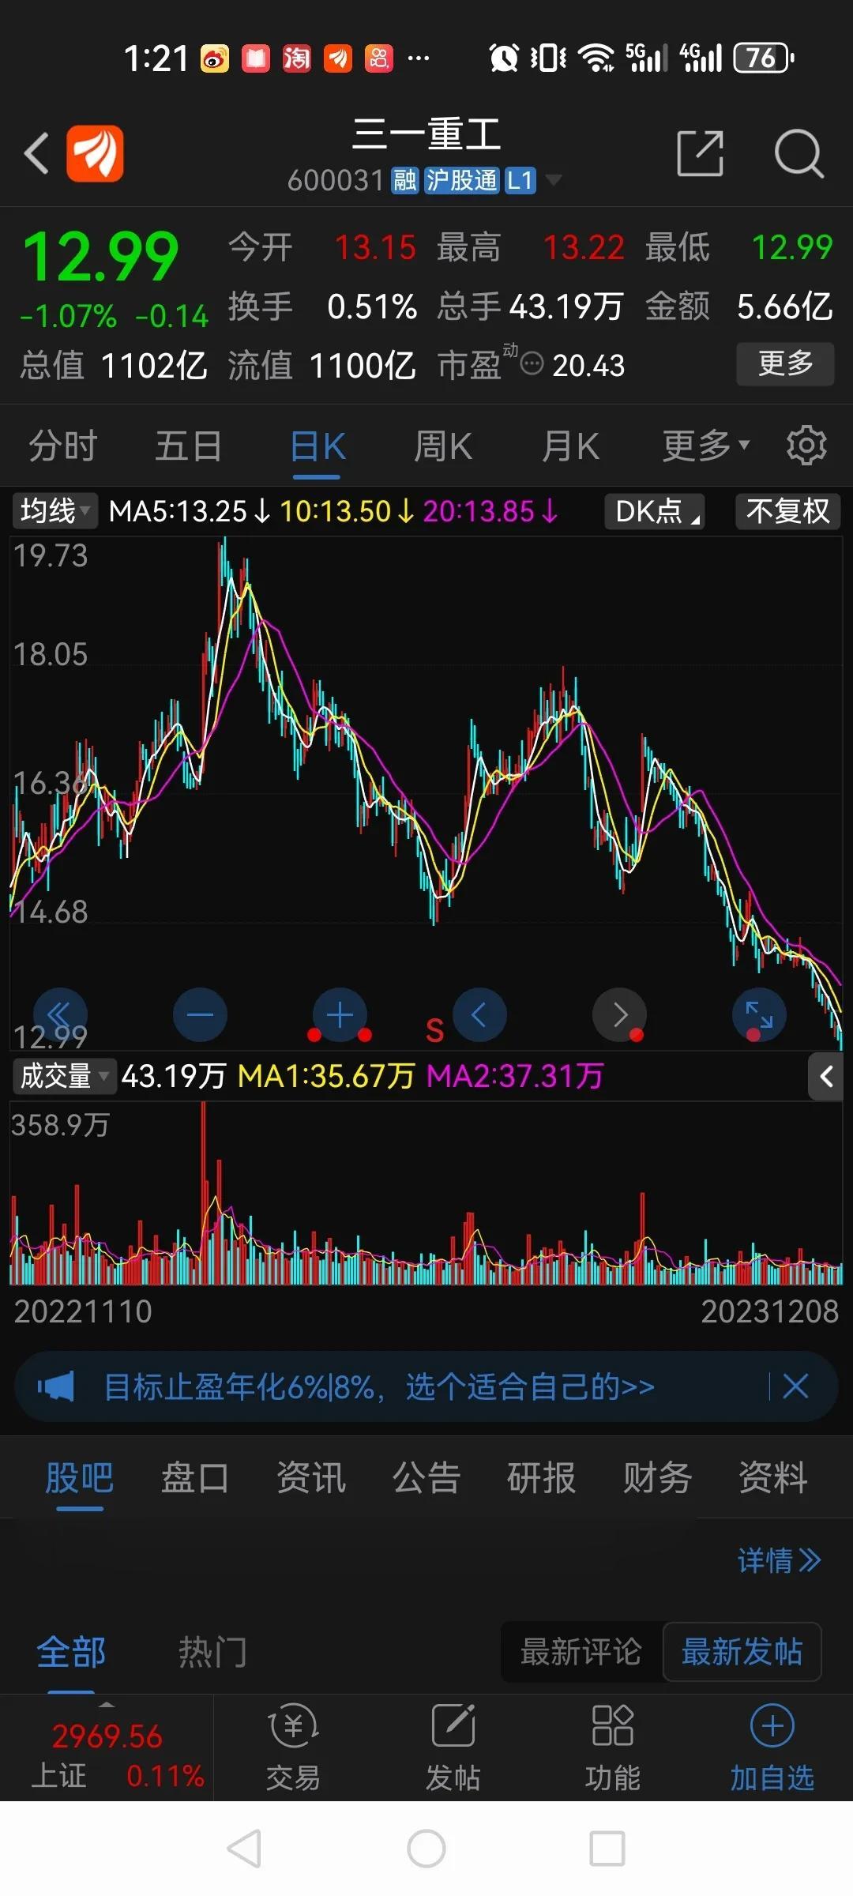Open the 财务 tab
The height and width of the screenshot is (1896, 853).
(657, 1477)
